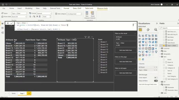Select the line chart visual

[x=140, y=39]
